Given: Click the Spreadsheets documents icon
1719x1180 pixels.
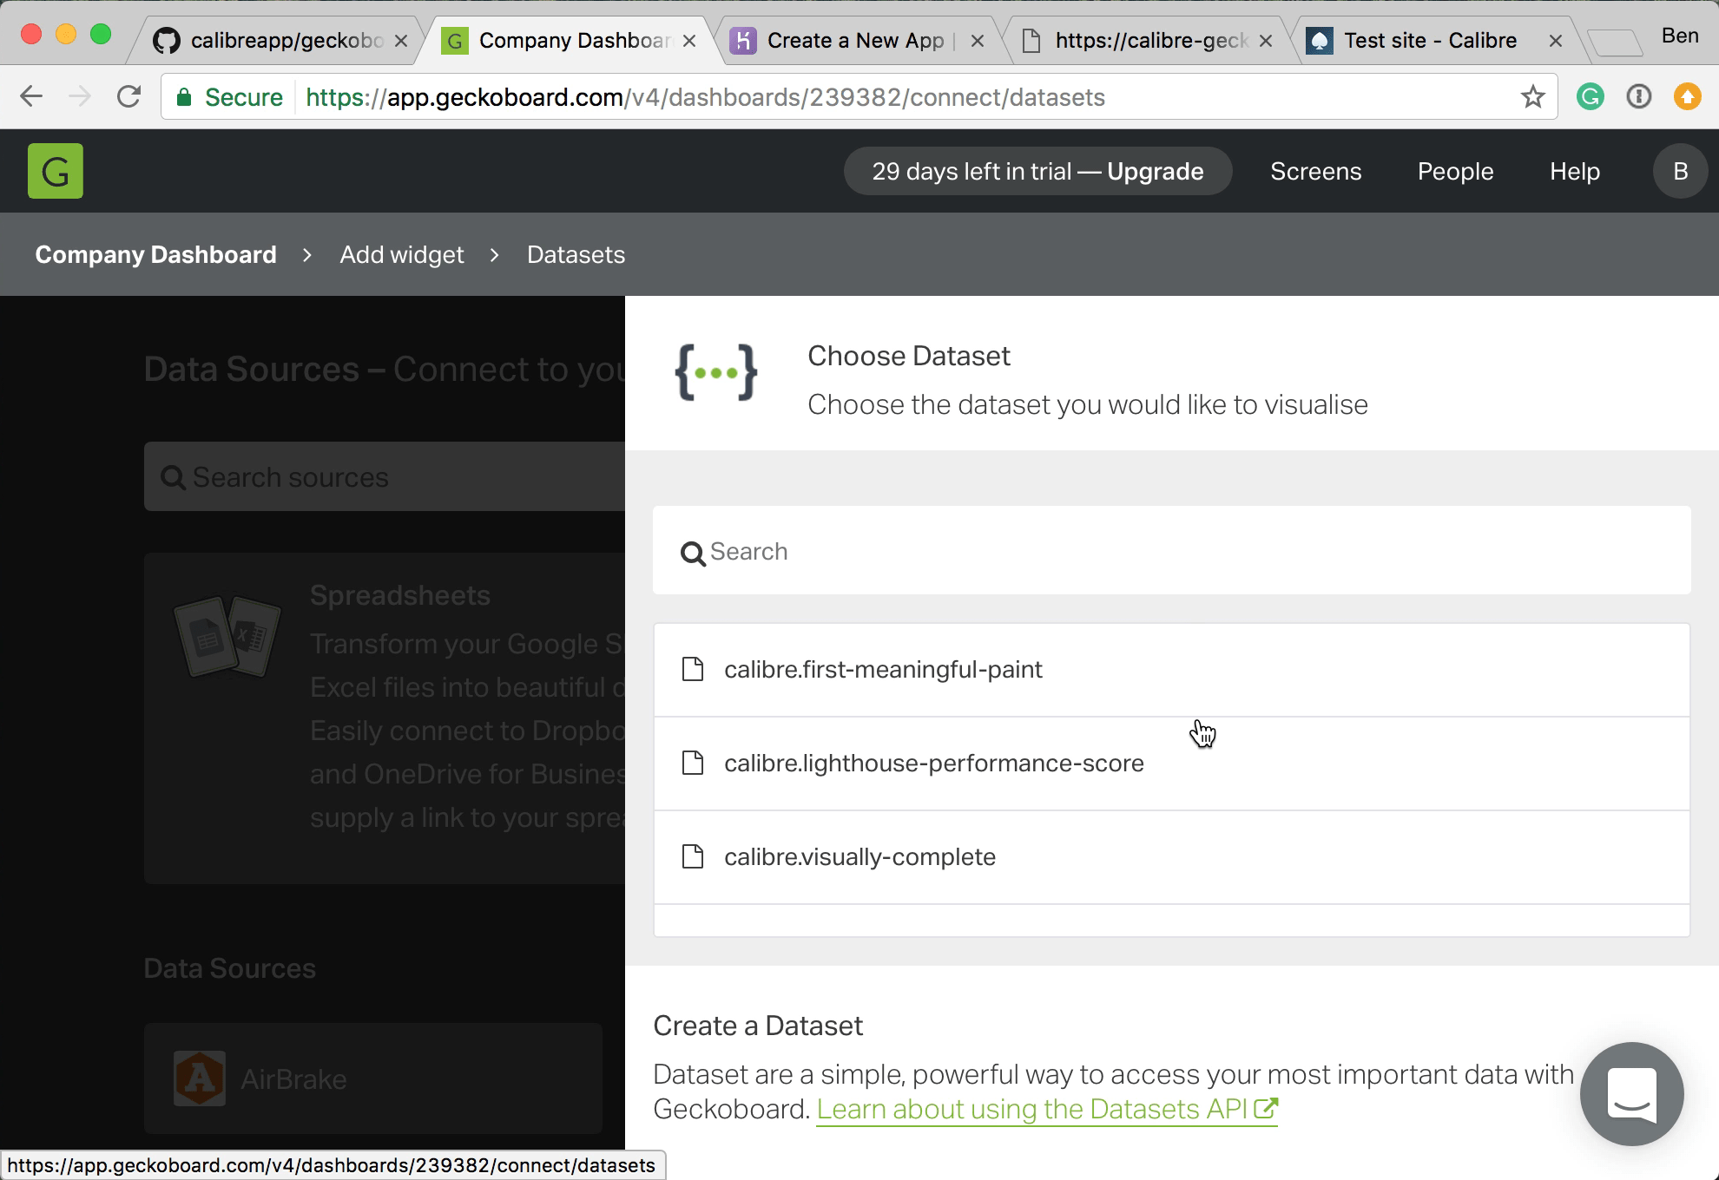Looking at the screenshot, I should coord(227,636).
